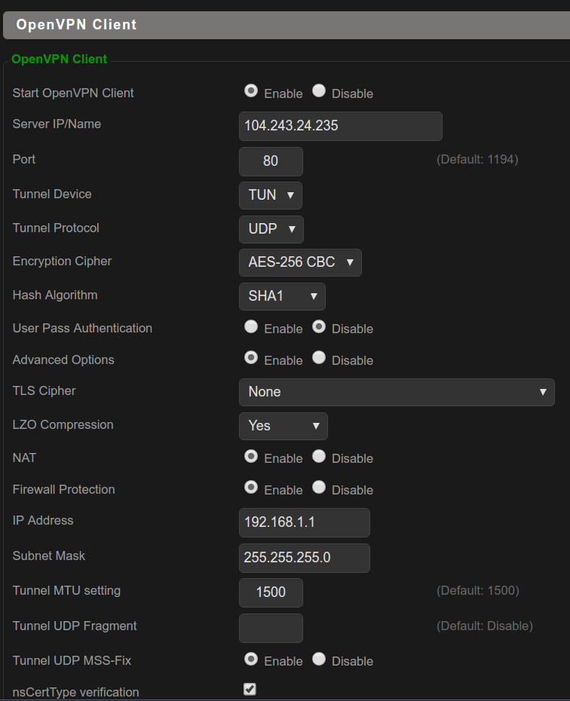Disable Tunnel UDP MSS-Fix radio
Screen dimensions: 570x701
[319, 659]
